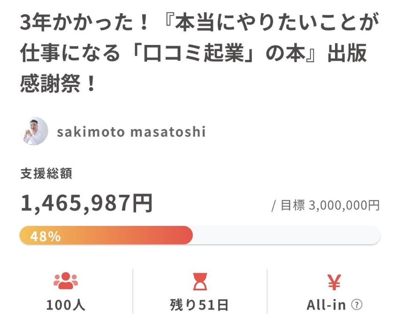This screenshot has height=333, width=399.
Task: Click the 目標 3,000,000円 goal text
Action: pos(330,205)
